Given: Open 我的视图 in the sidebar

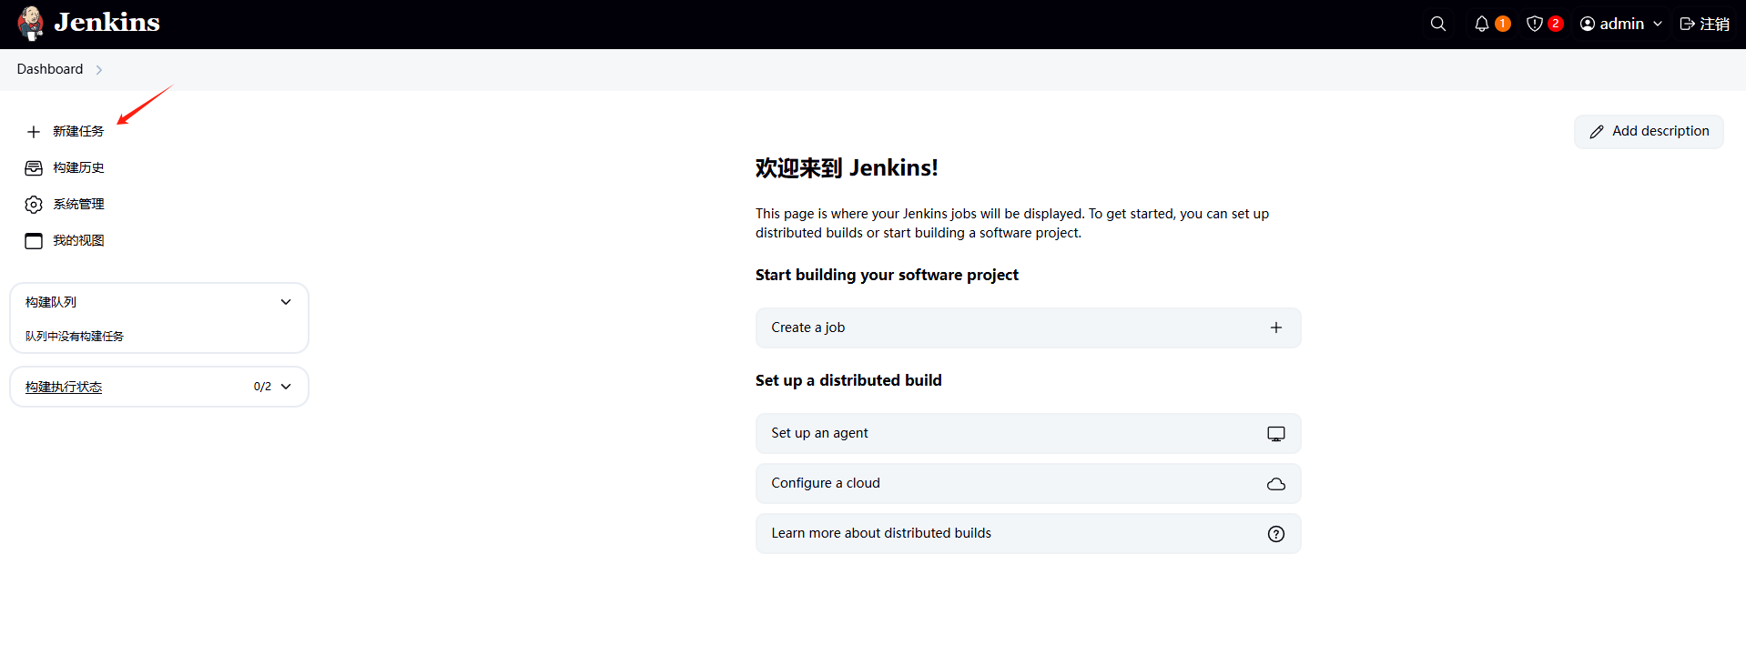Looking at the screenshot, I should (x=78, y=240).
